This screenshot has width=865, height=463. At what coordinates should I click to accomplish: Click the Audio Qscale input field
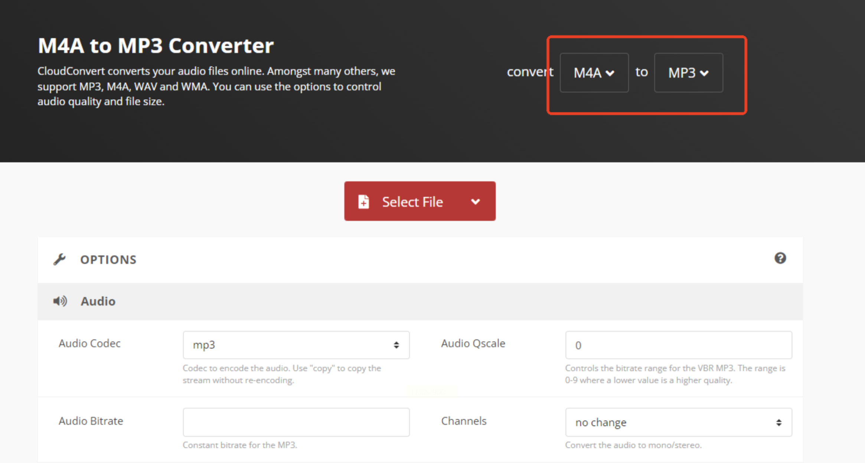tap(678, 345)
